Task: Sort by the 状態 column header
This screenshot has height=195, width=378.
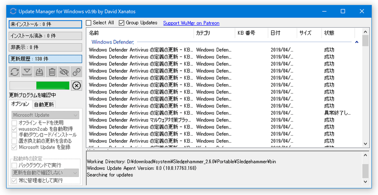Action: (x=338, y=33)
